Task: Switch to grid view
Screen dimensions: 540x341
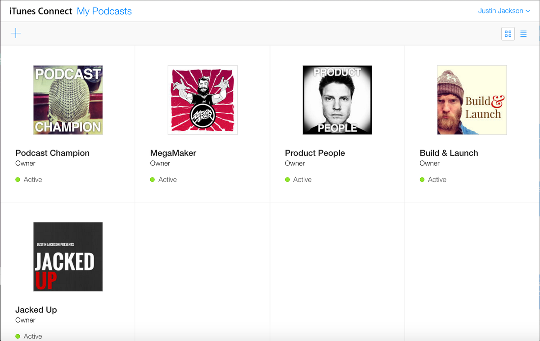Action: point(508,34)
